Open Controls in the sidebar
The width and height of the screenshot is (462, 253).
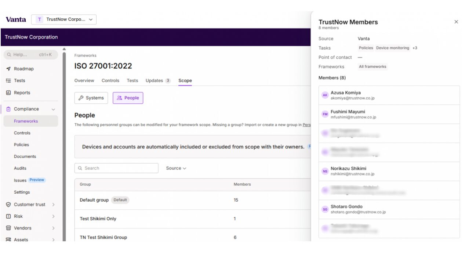[x=22, y=133]
